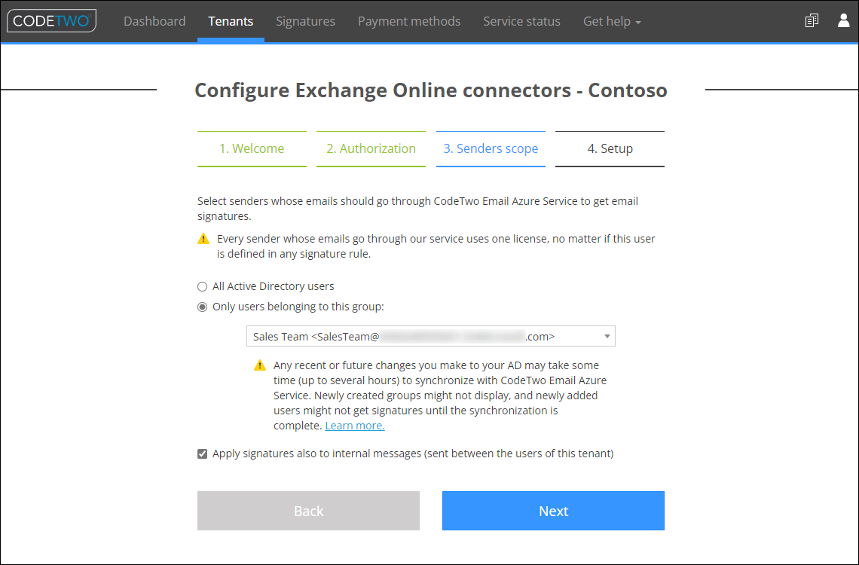This screenshot has width=859, height=565.
Task: Go to the Dashboard menu item
Action: [x=154, y=21]
